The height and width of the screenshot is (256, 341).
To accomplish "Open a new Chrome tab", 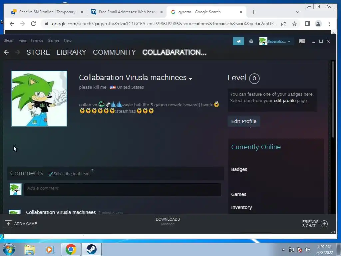I will coord(253,12).
